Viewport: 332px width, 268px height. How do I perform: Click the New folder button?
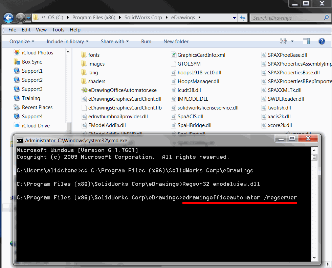[176, 41]
